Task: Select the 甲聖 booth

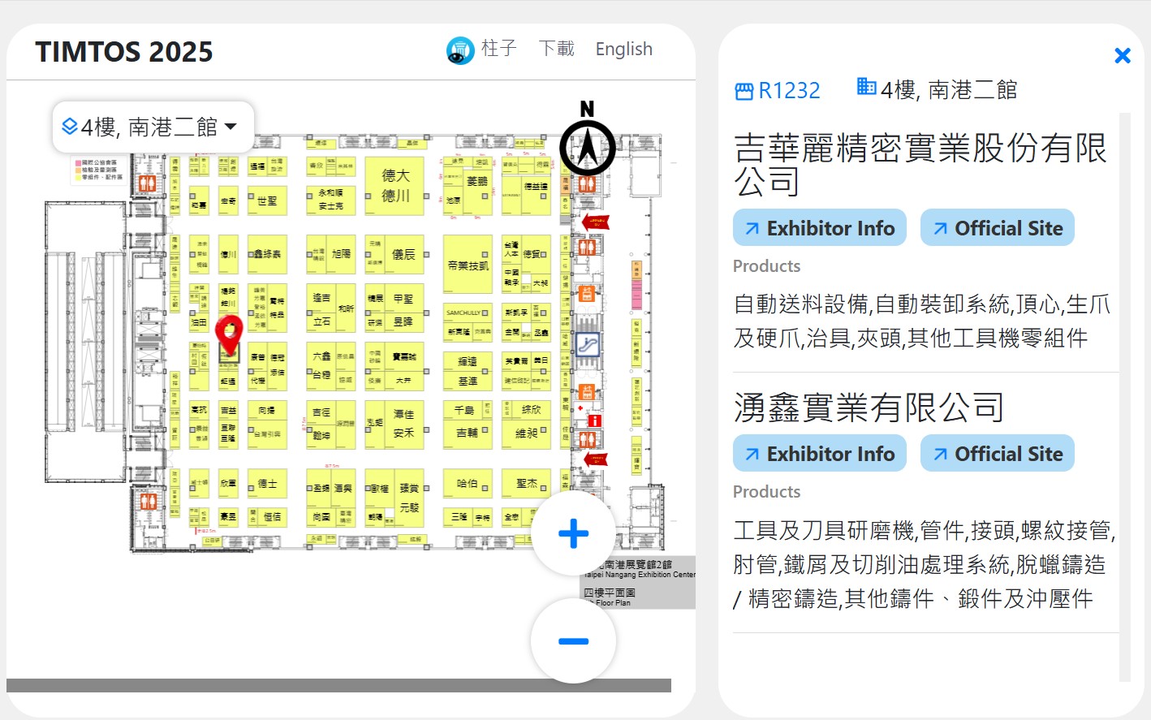Action: pos(403,299)
